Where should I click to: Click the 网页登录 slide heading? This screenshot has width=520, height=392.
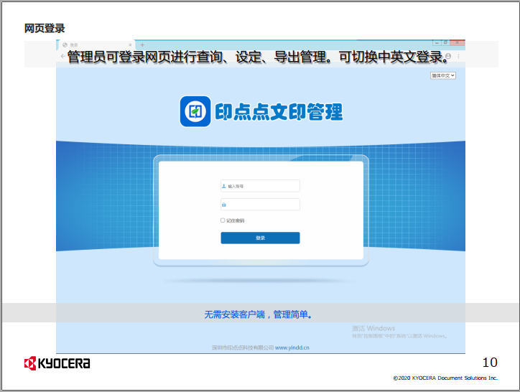pyautogui.click(x=45, y=28)
